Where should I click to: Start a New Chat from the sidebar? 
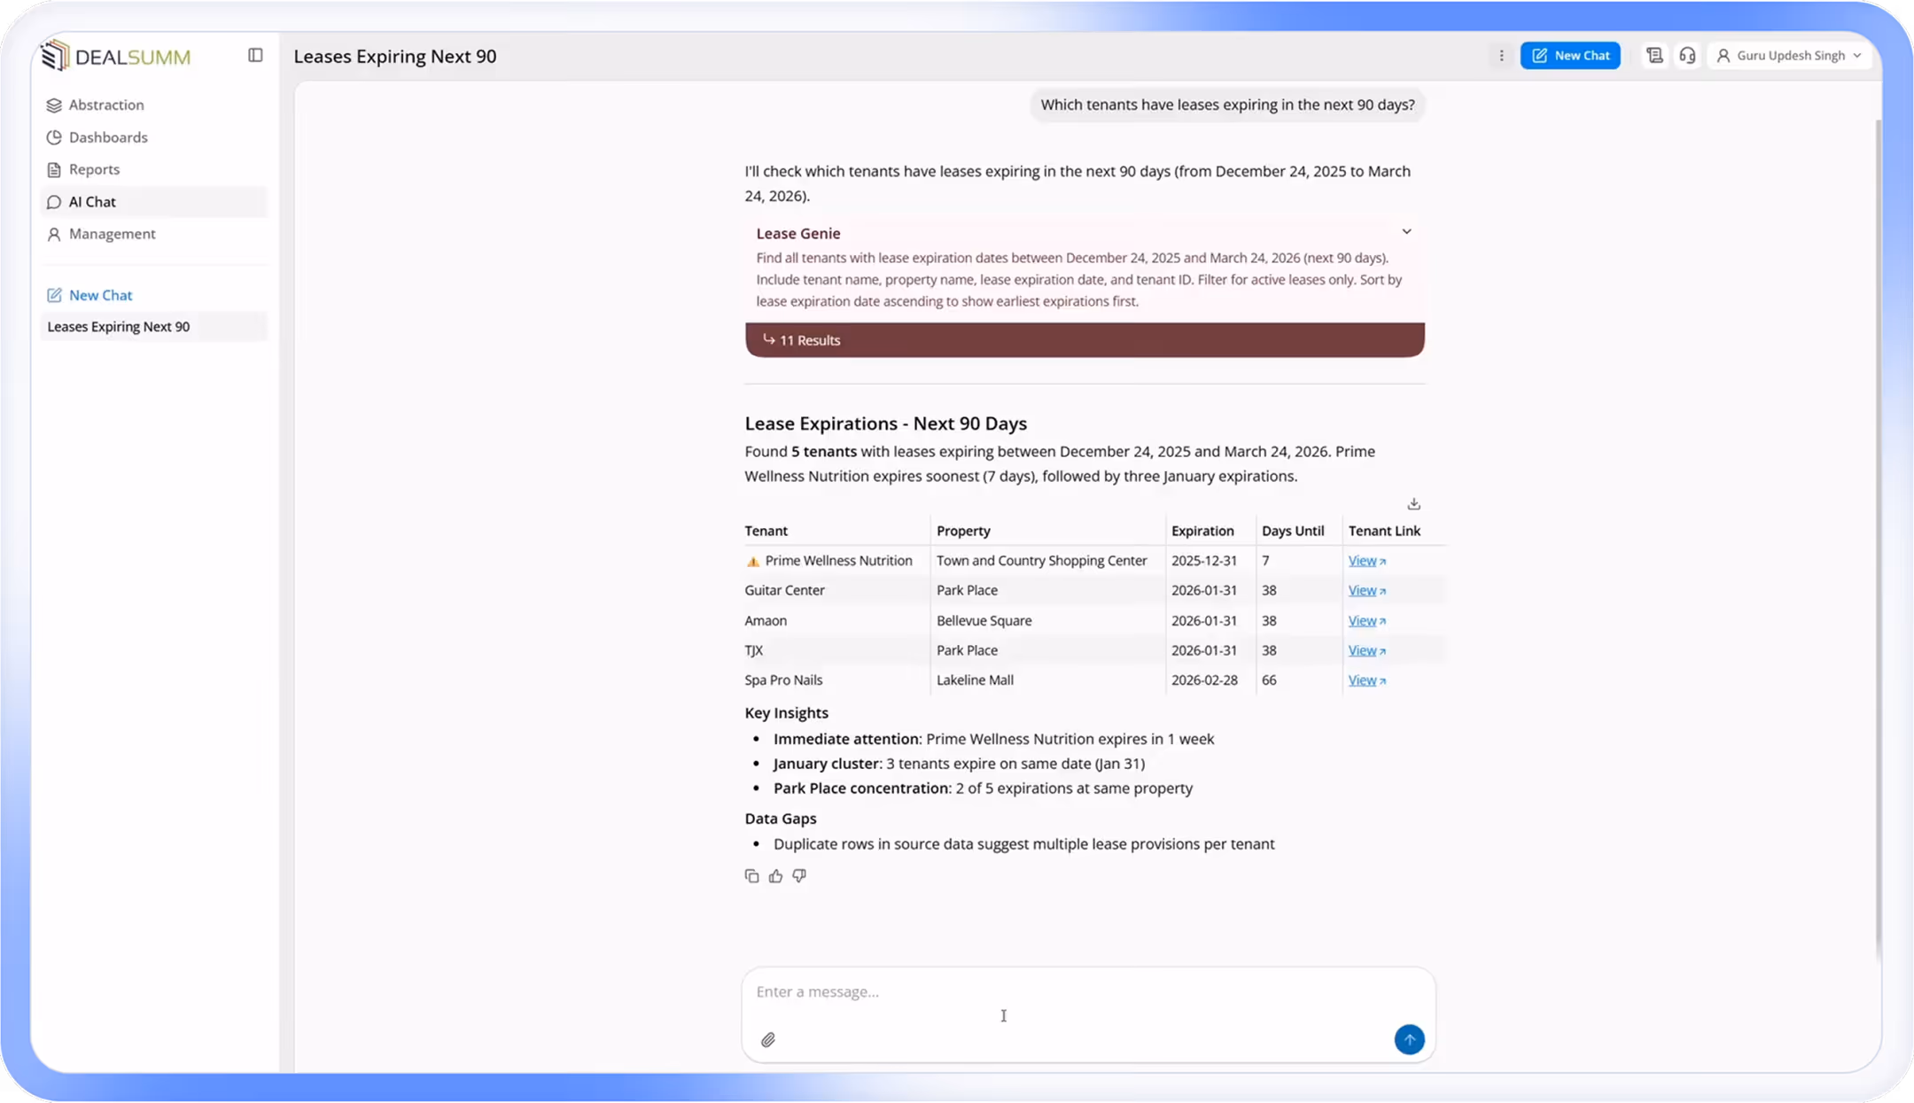(x=89, y=295)
